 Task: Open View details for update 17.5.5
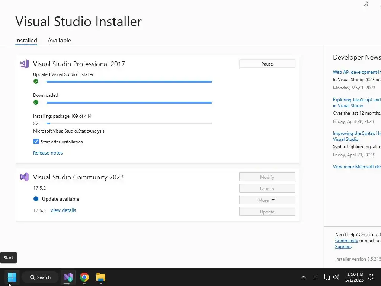[x=63, y=210]
